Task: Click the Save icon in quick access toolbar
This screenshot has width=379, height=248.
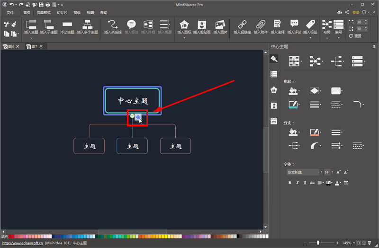Action: click(x=41, y=5)
